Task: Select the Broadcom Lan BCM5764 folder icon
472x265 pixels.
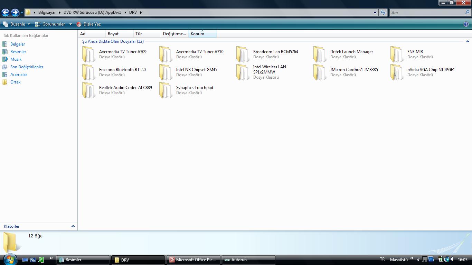Action: [243, 55]
